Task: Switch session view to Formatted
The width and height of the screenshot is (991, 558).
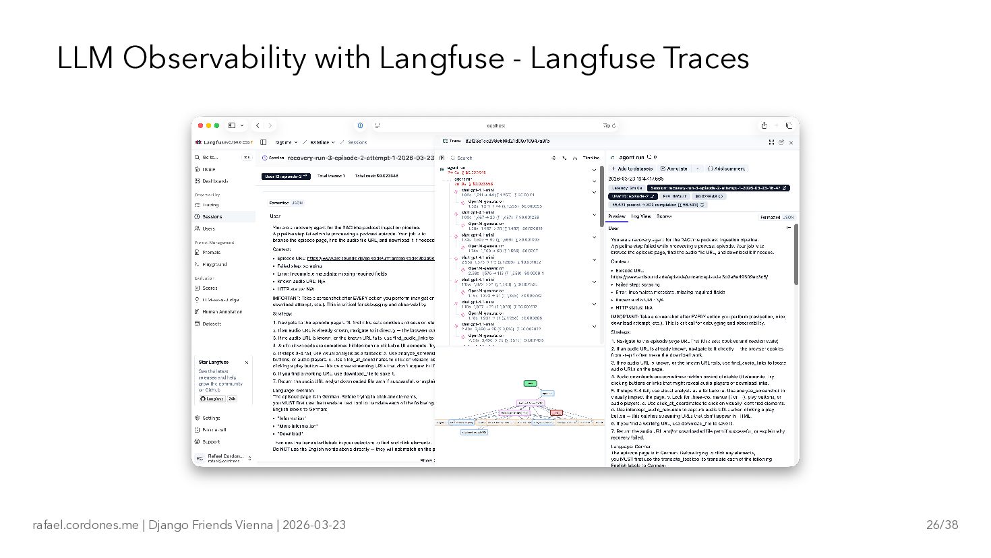Action: (279, 203)
